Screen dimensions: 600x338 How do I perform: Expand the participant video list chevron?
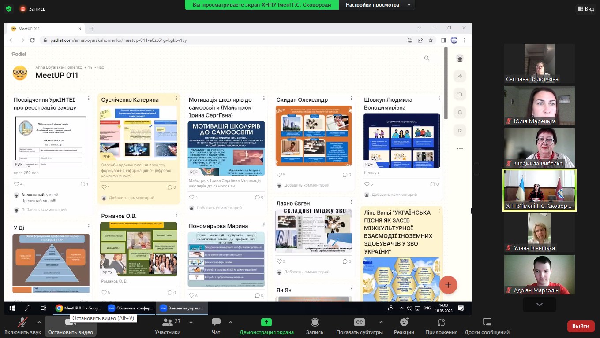[x=539, y=304]
